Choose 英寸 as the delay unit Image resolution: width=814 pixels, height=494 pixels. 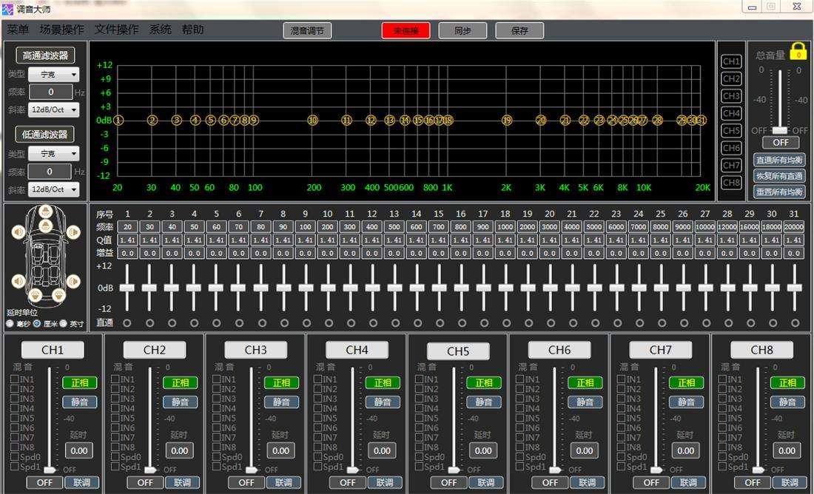point(64,324)
